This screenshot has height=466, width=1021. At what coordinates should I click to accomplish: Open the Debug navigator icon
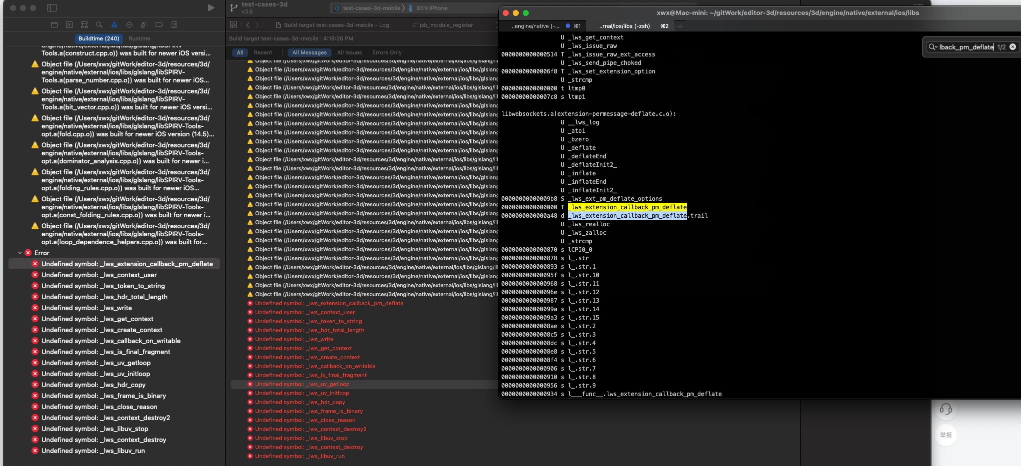point(144,25)
